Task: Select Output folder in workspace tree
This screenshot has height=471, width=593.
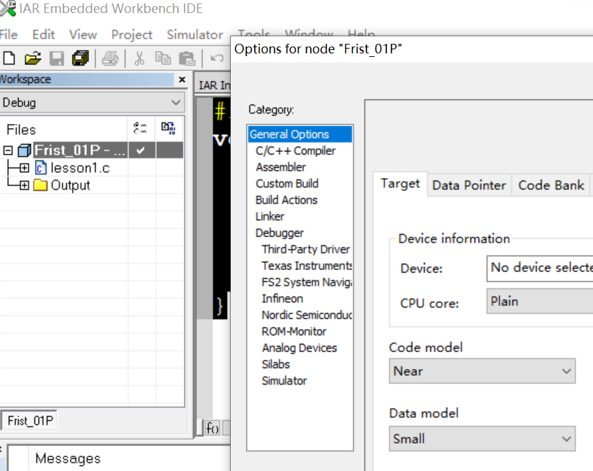Action: pos(71,186)
